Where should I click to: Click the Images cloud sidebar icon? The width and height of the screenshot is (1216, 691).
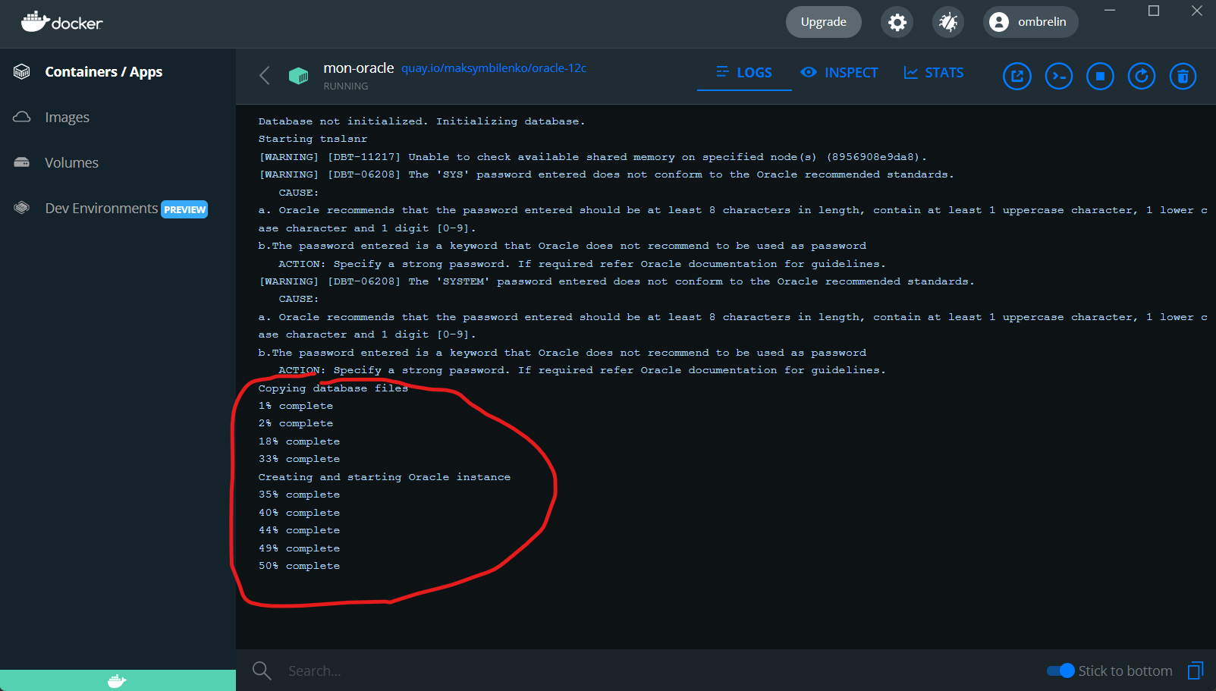coord(22,117)
